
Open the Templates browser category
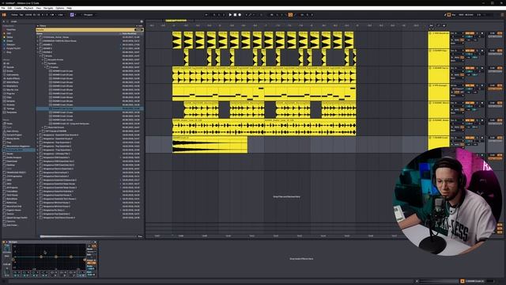(12, 112)
